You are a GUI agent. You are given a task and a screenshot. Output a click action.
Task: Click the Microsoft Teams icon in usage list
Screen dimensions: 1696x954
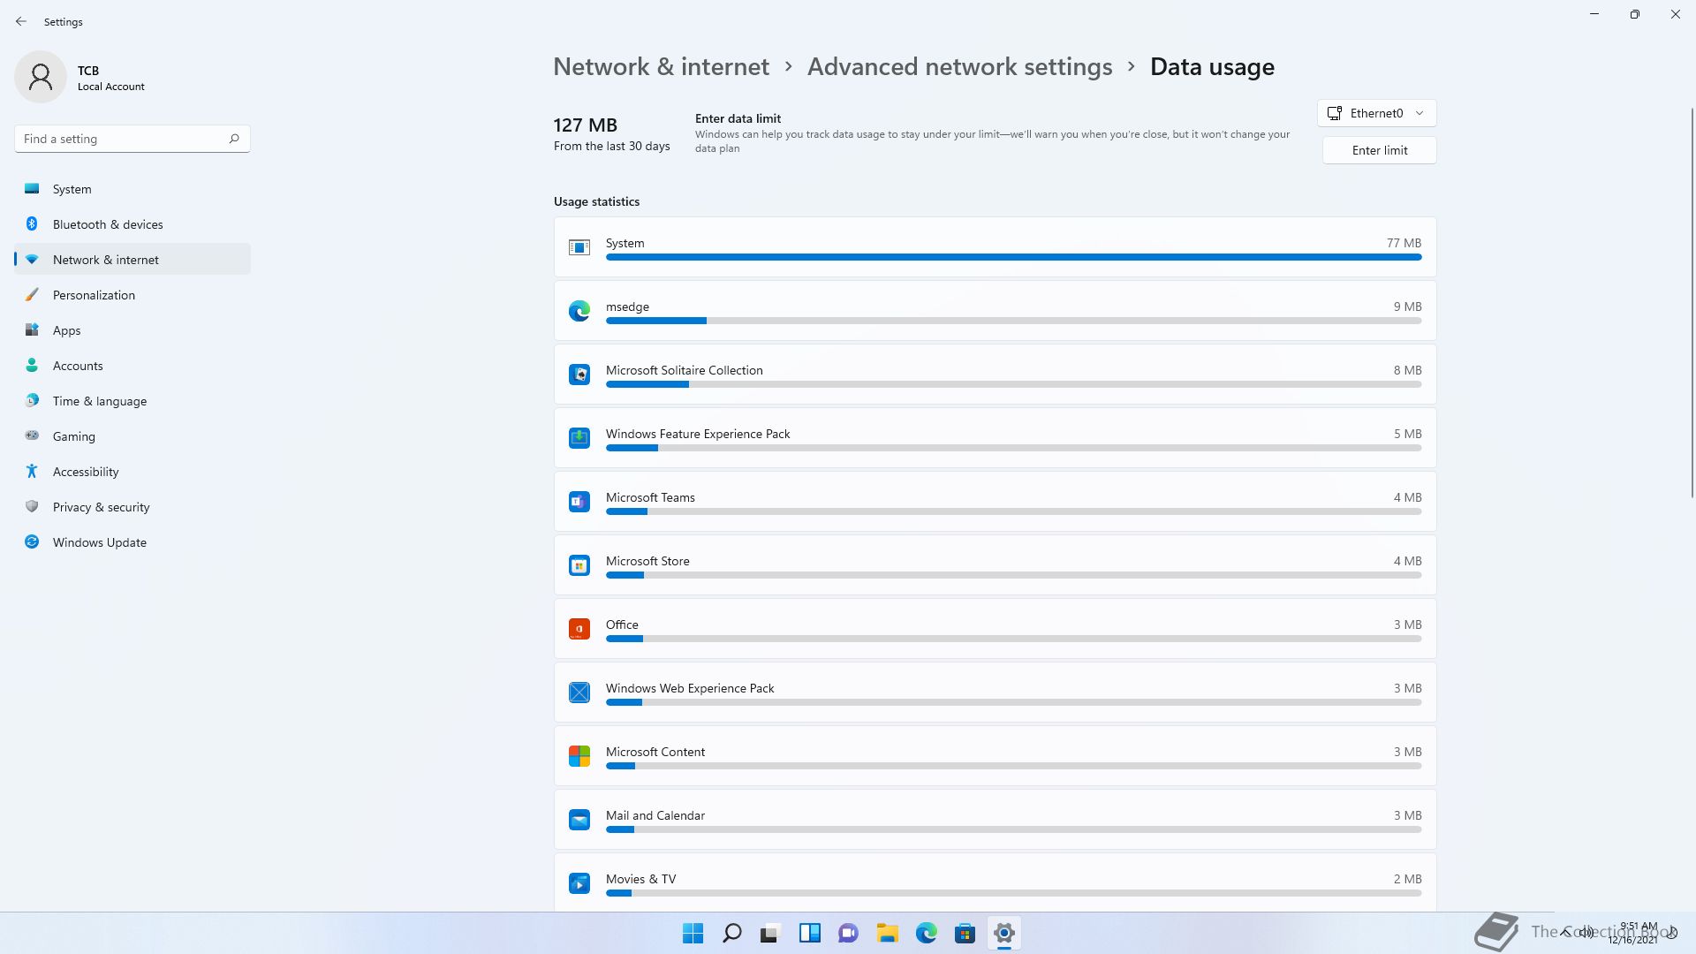tap(579, 502)
